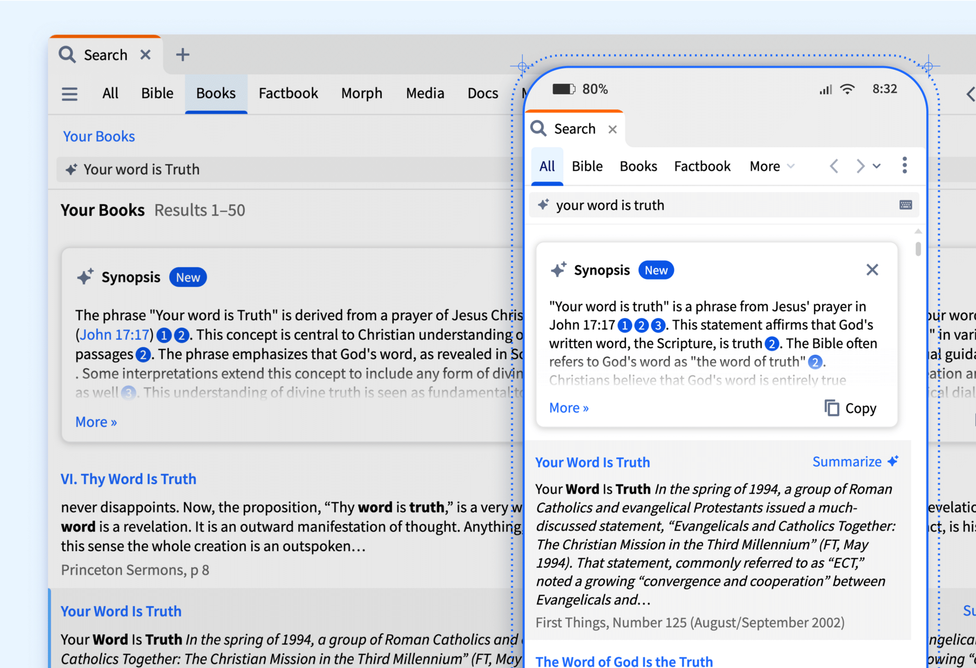Expand desktop synopsis with More link
This screenshot has height=668, width=976.
point(96,422)
